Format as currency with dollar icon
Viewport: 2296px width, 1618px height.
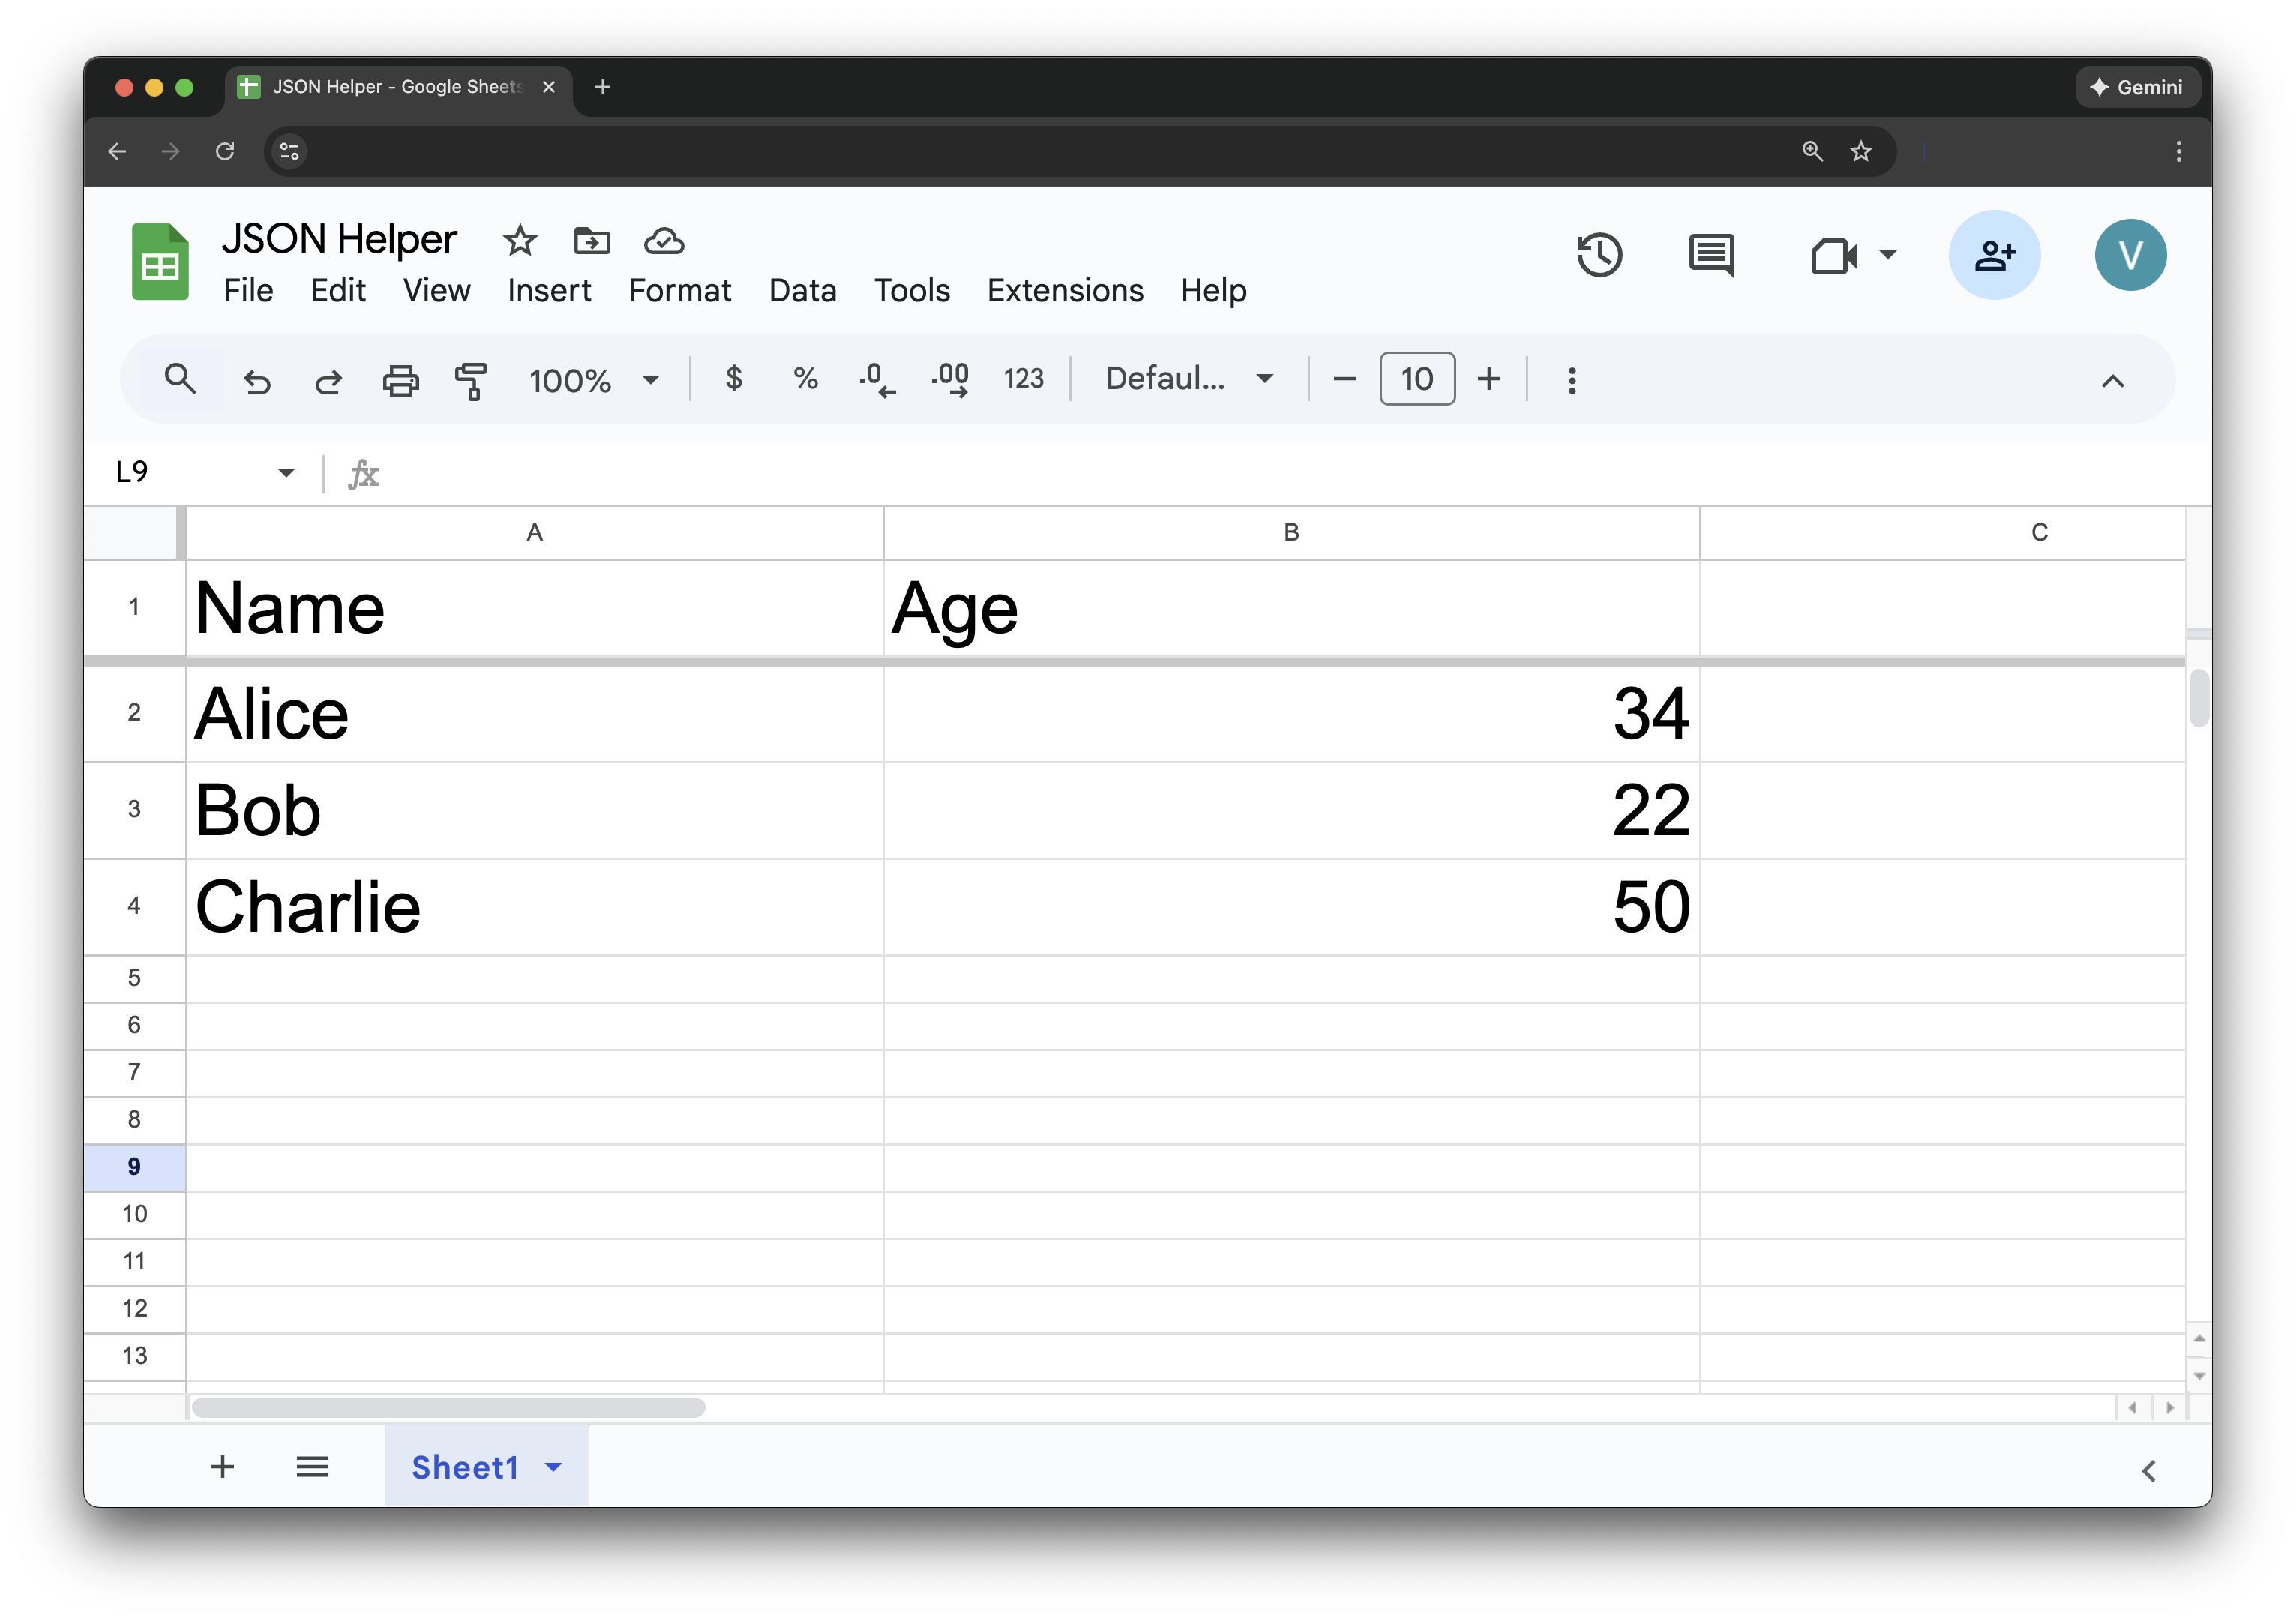point(733,379)
